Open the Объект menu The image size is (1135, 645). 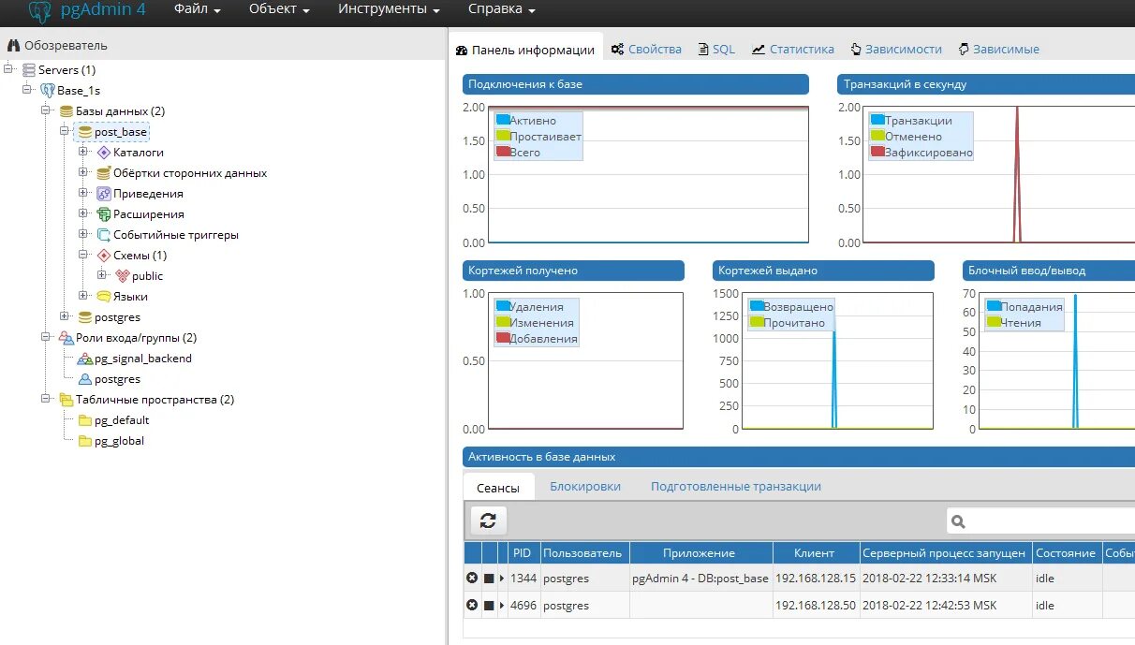tap(279, 9)
